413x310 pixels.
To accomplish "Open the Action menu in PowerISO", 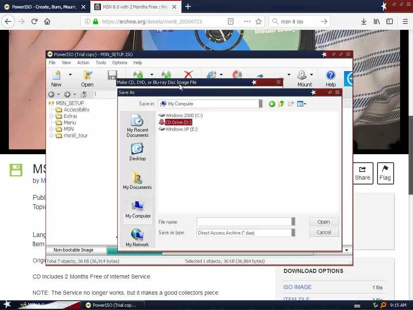I will (x=83, y=63).
